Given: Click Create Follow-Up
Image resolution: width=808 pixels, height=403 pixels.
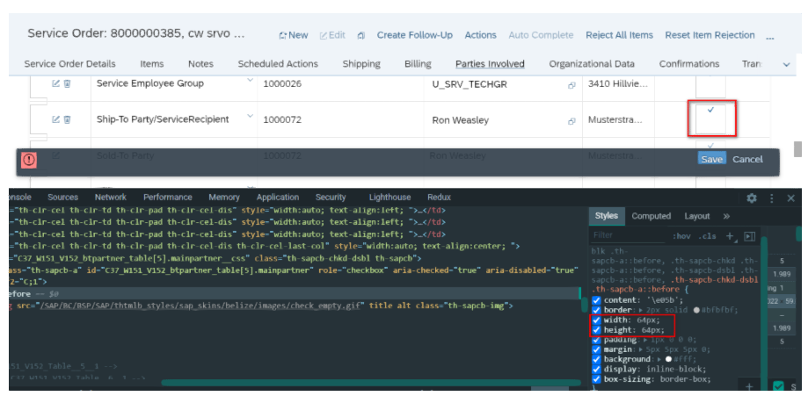Looking at the screenshot, I should point(415,35).
